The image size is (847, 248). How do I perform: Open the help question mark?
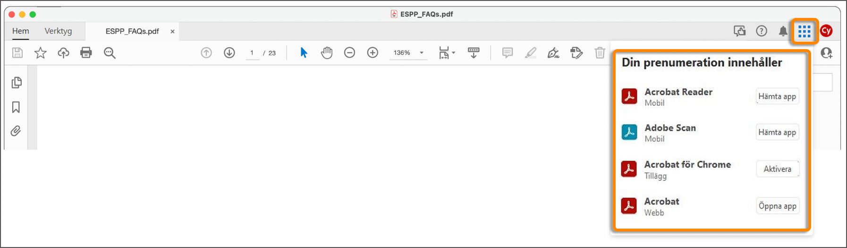[762, 31]
